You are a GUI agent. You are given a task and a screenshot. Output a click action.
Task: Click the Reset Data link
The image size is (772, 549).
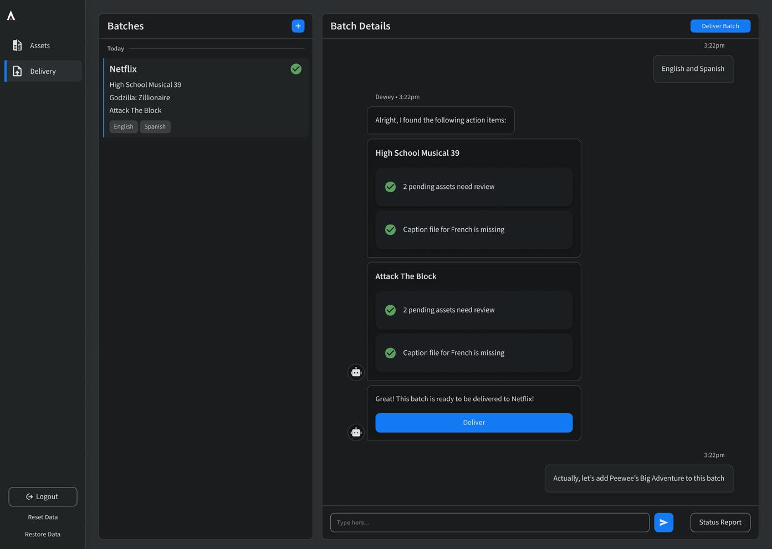click(x=43, y=517)
